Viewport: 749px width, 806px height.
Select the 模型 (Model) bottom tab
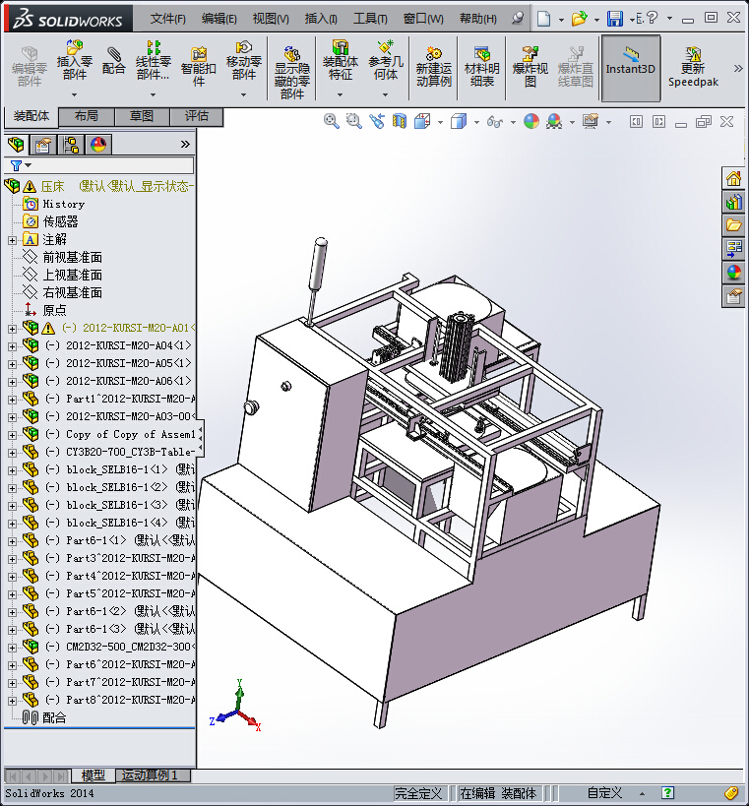(94, 775)
